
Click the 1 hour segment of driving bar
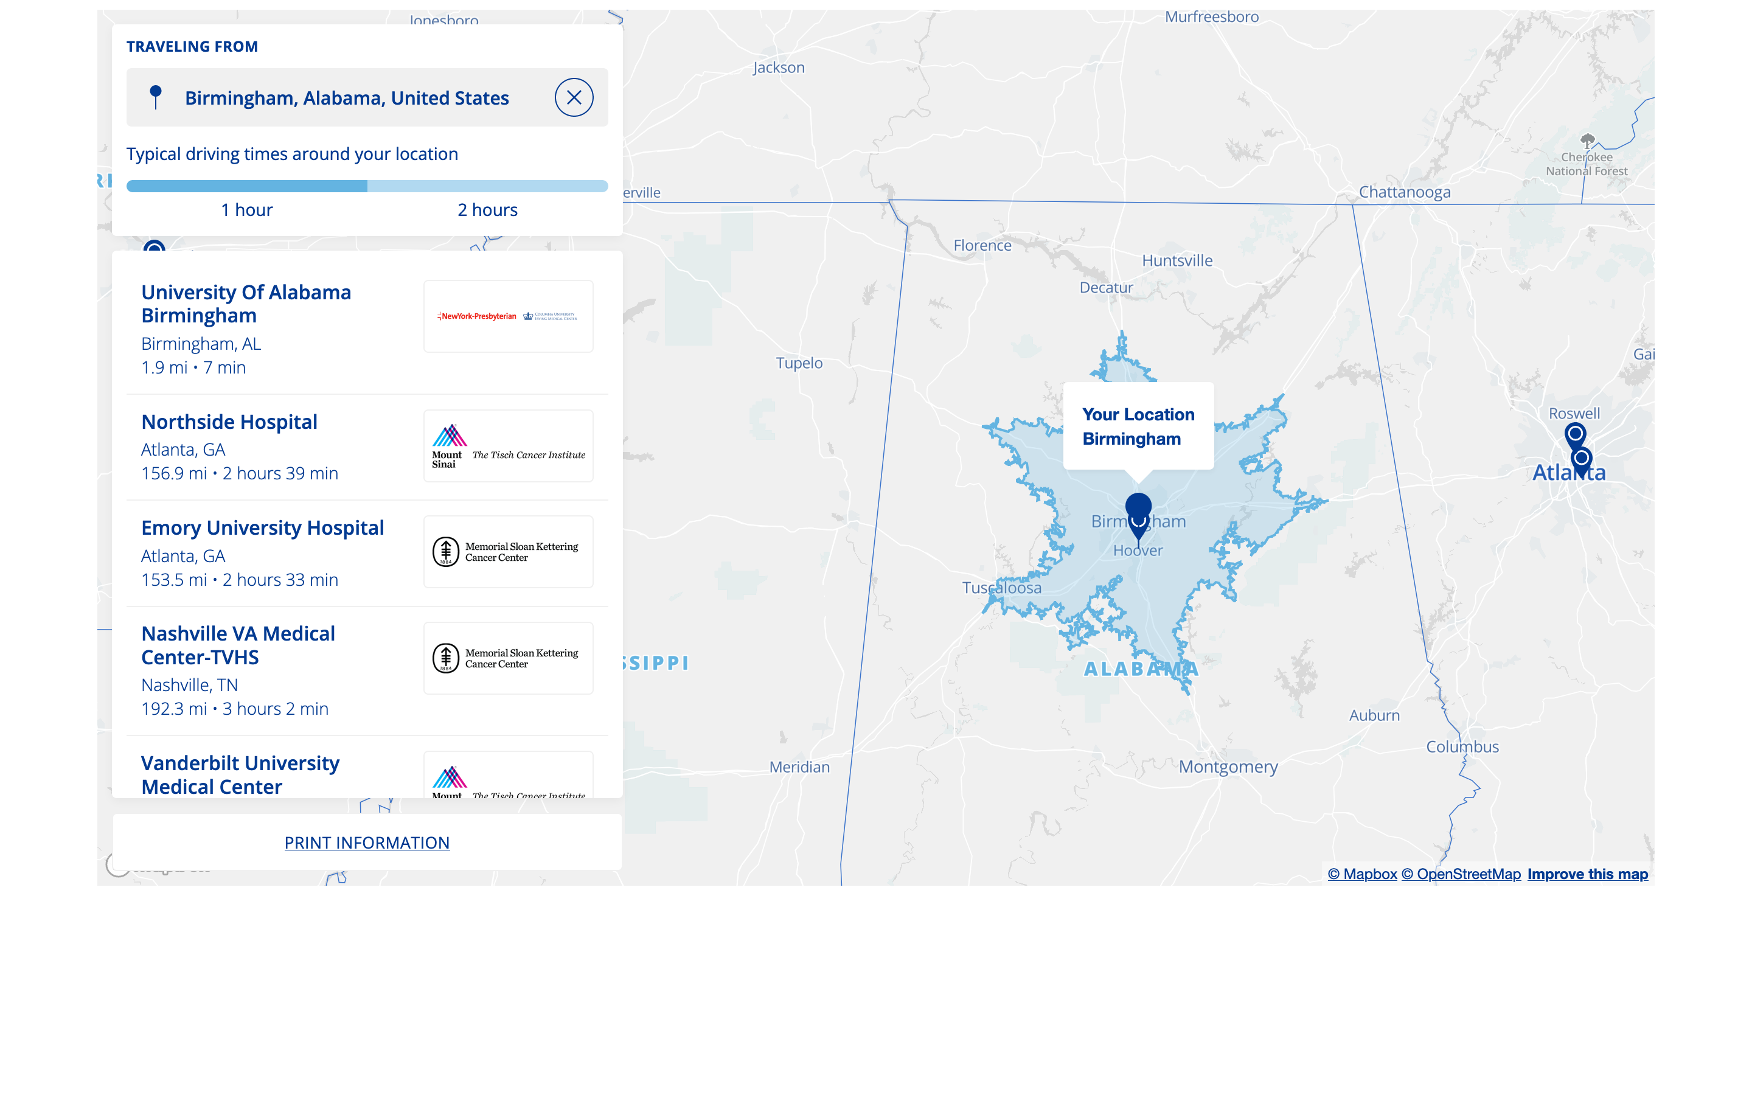click(x=246, y=186)
